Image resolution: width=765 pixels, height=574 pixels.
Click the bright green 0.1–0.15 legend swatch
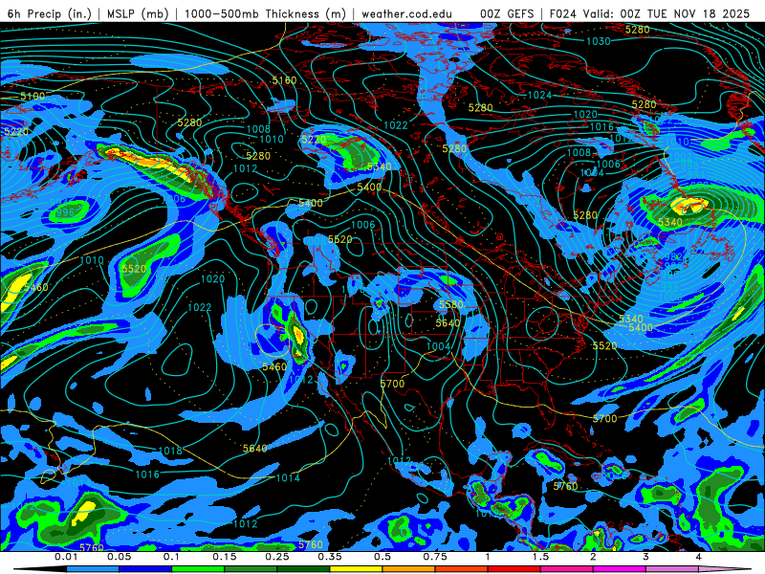click(x=198, y=569)
